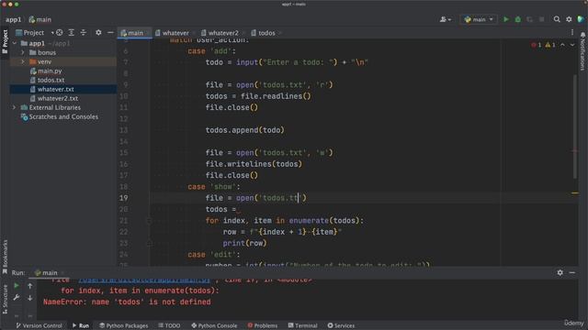This screenshot has width=588, height=330.
Task: Click the yellow warning stripe marker
Action: (x=575, y=193)
